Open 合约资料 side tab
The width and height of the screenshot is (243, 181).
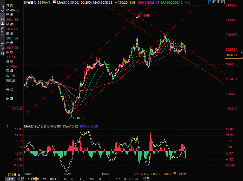tap(2, 46)
